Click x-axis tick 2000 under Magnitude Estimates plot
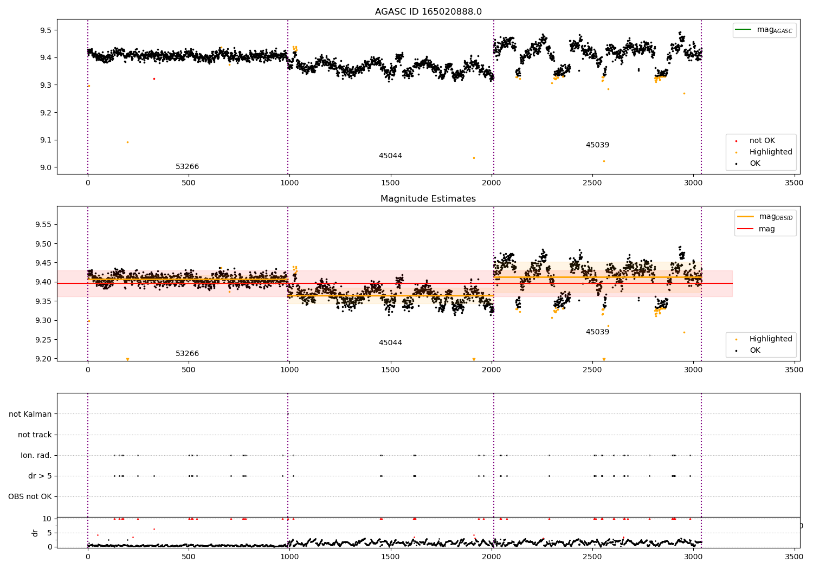 (491, 370)
